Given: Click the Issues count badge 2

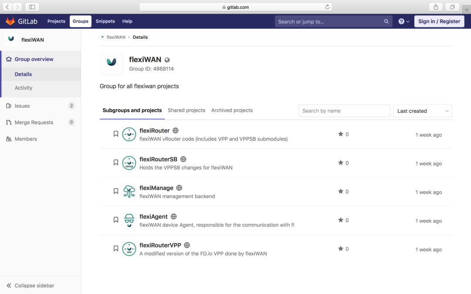Looking at the screenshot, I should (x=71, y=105).
